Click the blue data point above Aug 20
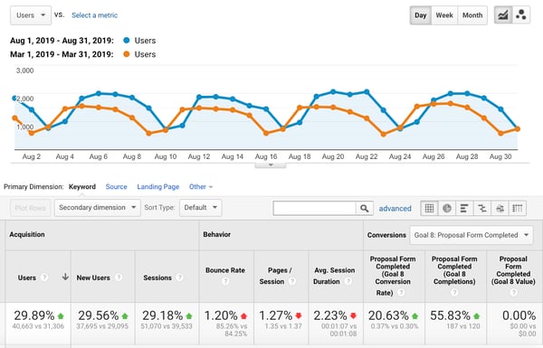 (333, 91)
